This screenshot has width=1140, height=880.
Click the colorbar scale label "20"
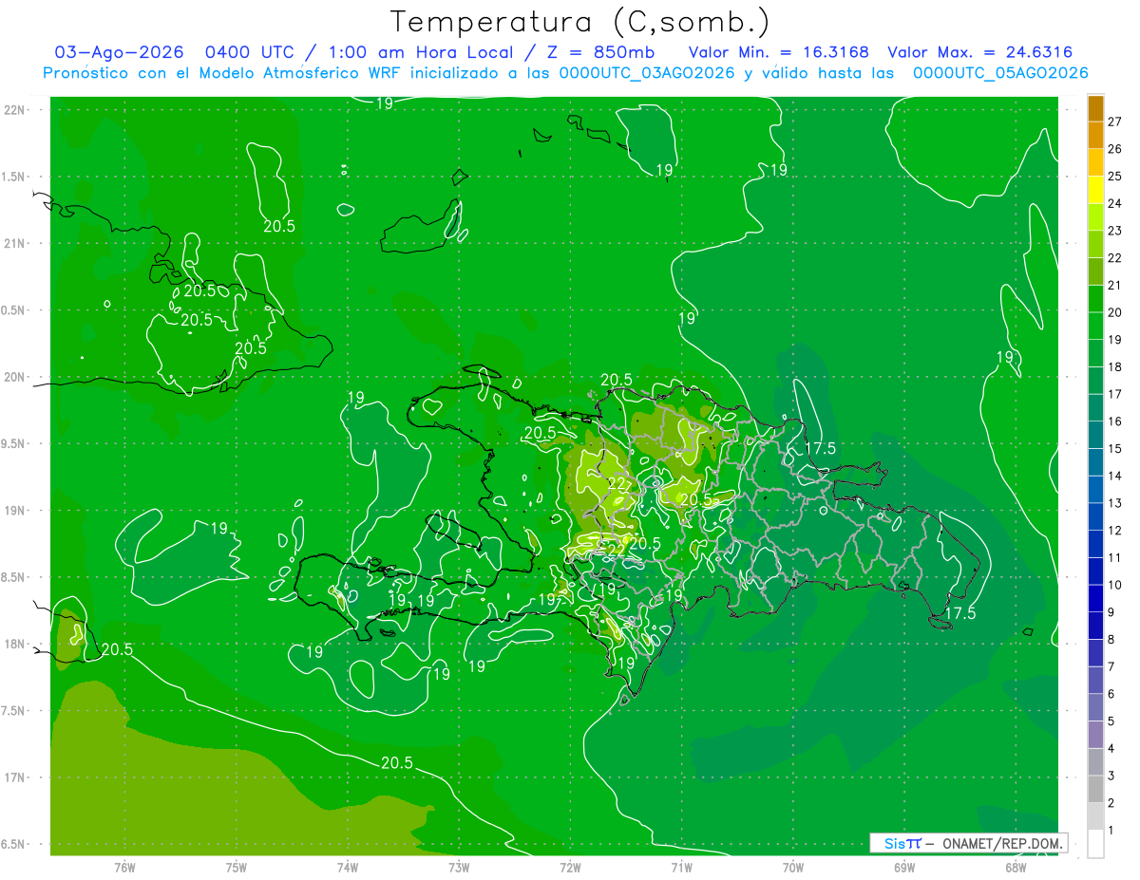(x=1114, y=312)
